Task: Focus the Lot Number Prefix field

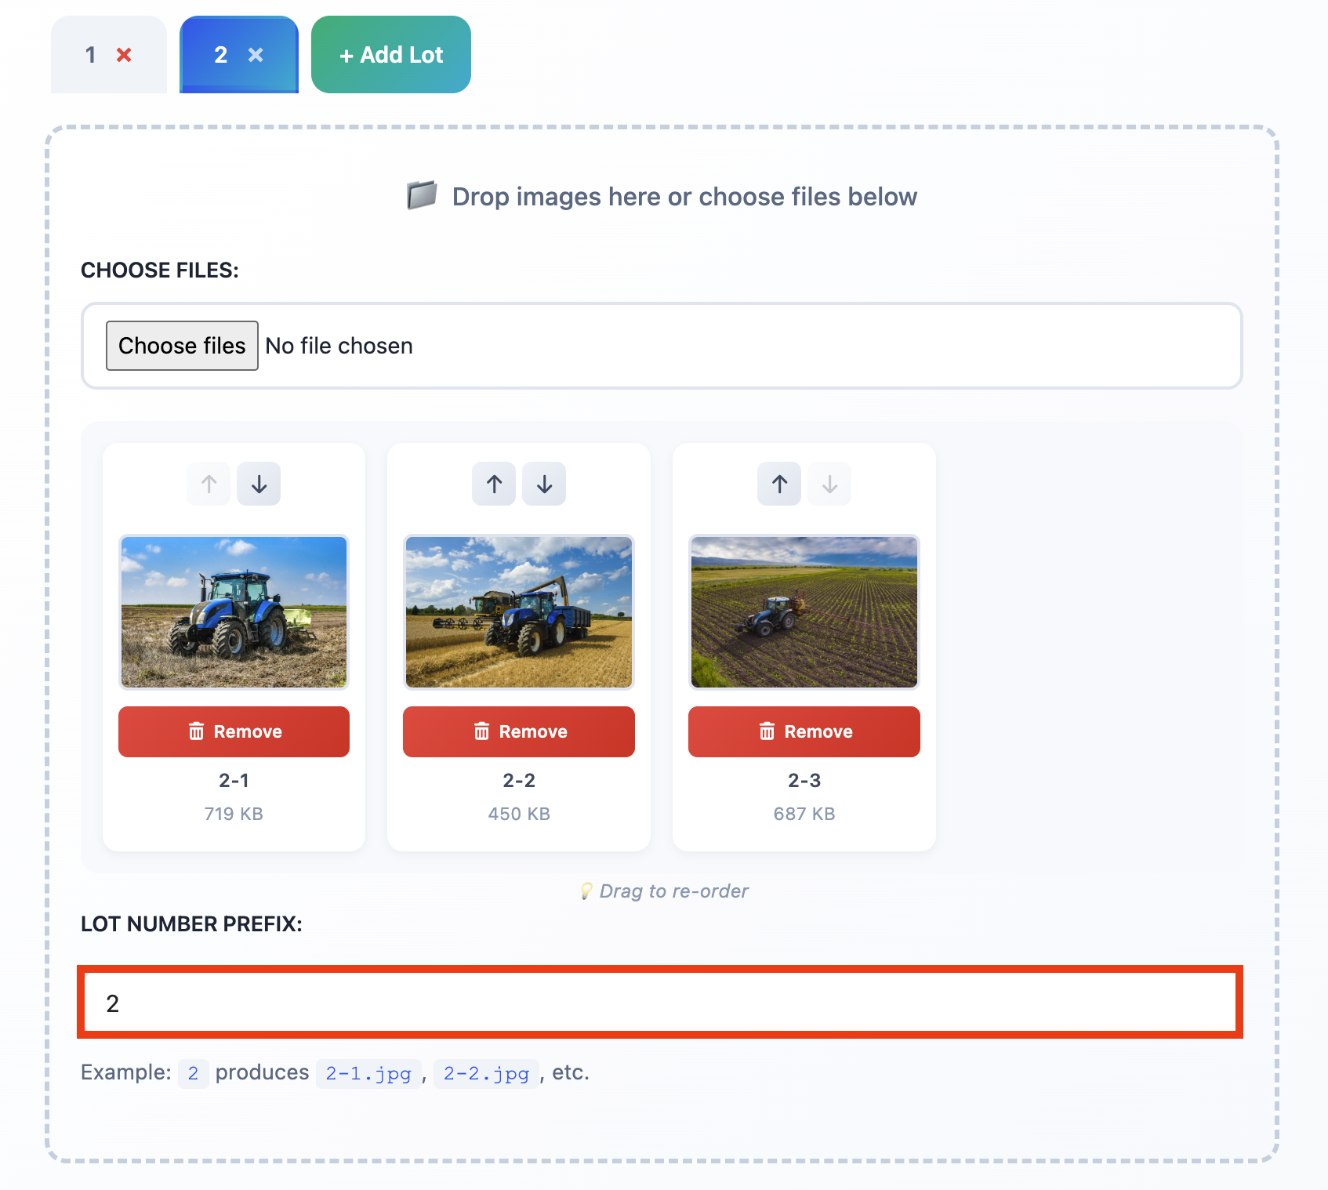Action: [660, 1003]
